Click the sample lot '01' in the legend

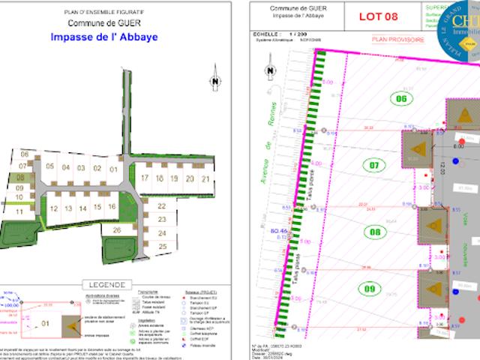[x=45, y=323]
